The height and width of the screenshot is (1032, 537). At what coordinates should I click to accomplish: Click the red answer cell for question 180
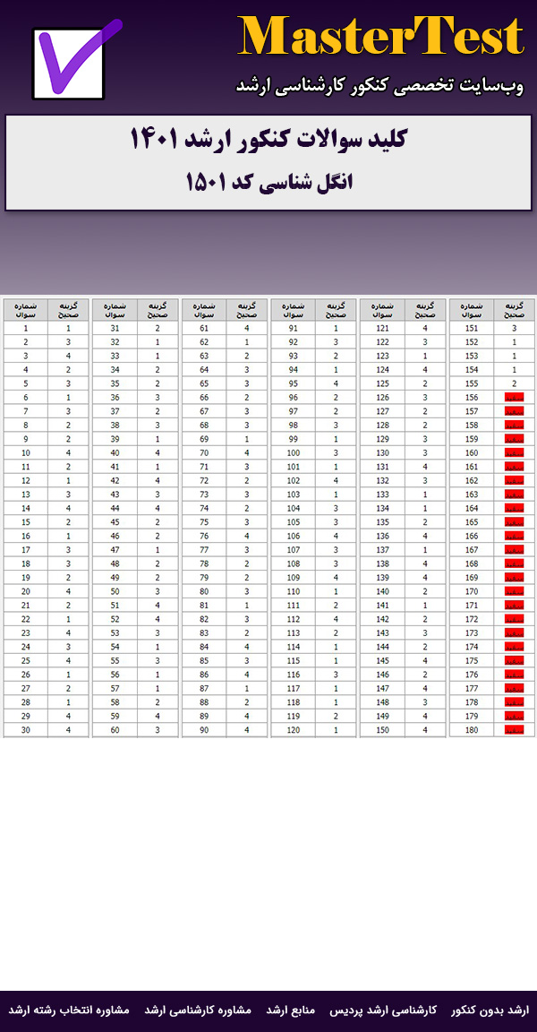[x=514, y=730]
